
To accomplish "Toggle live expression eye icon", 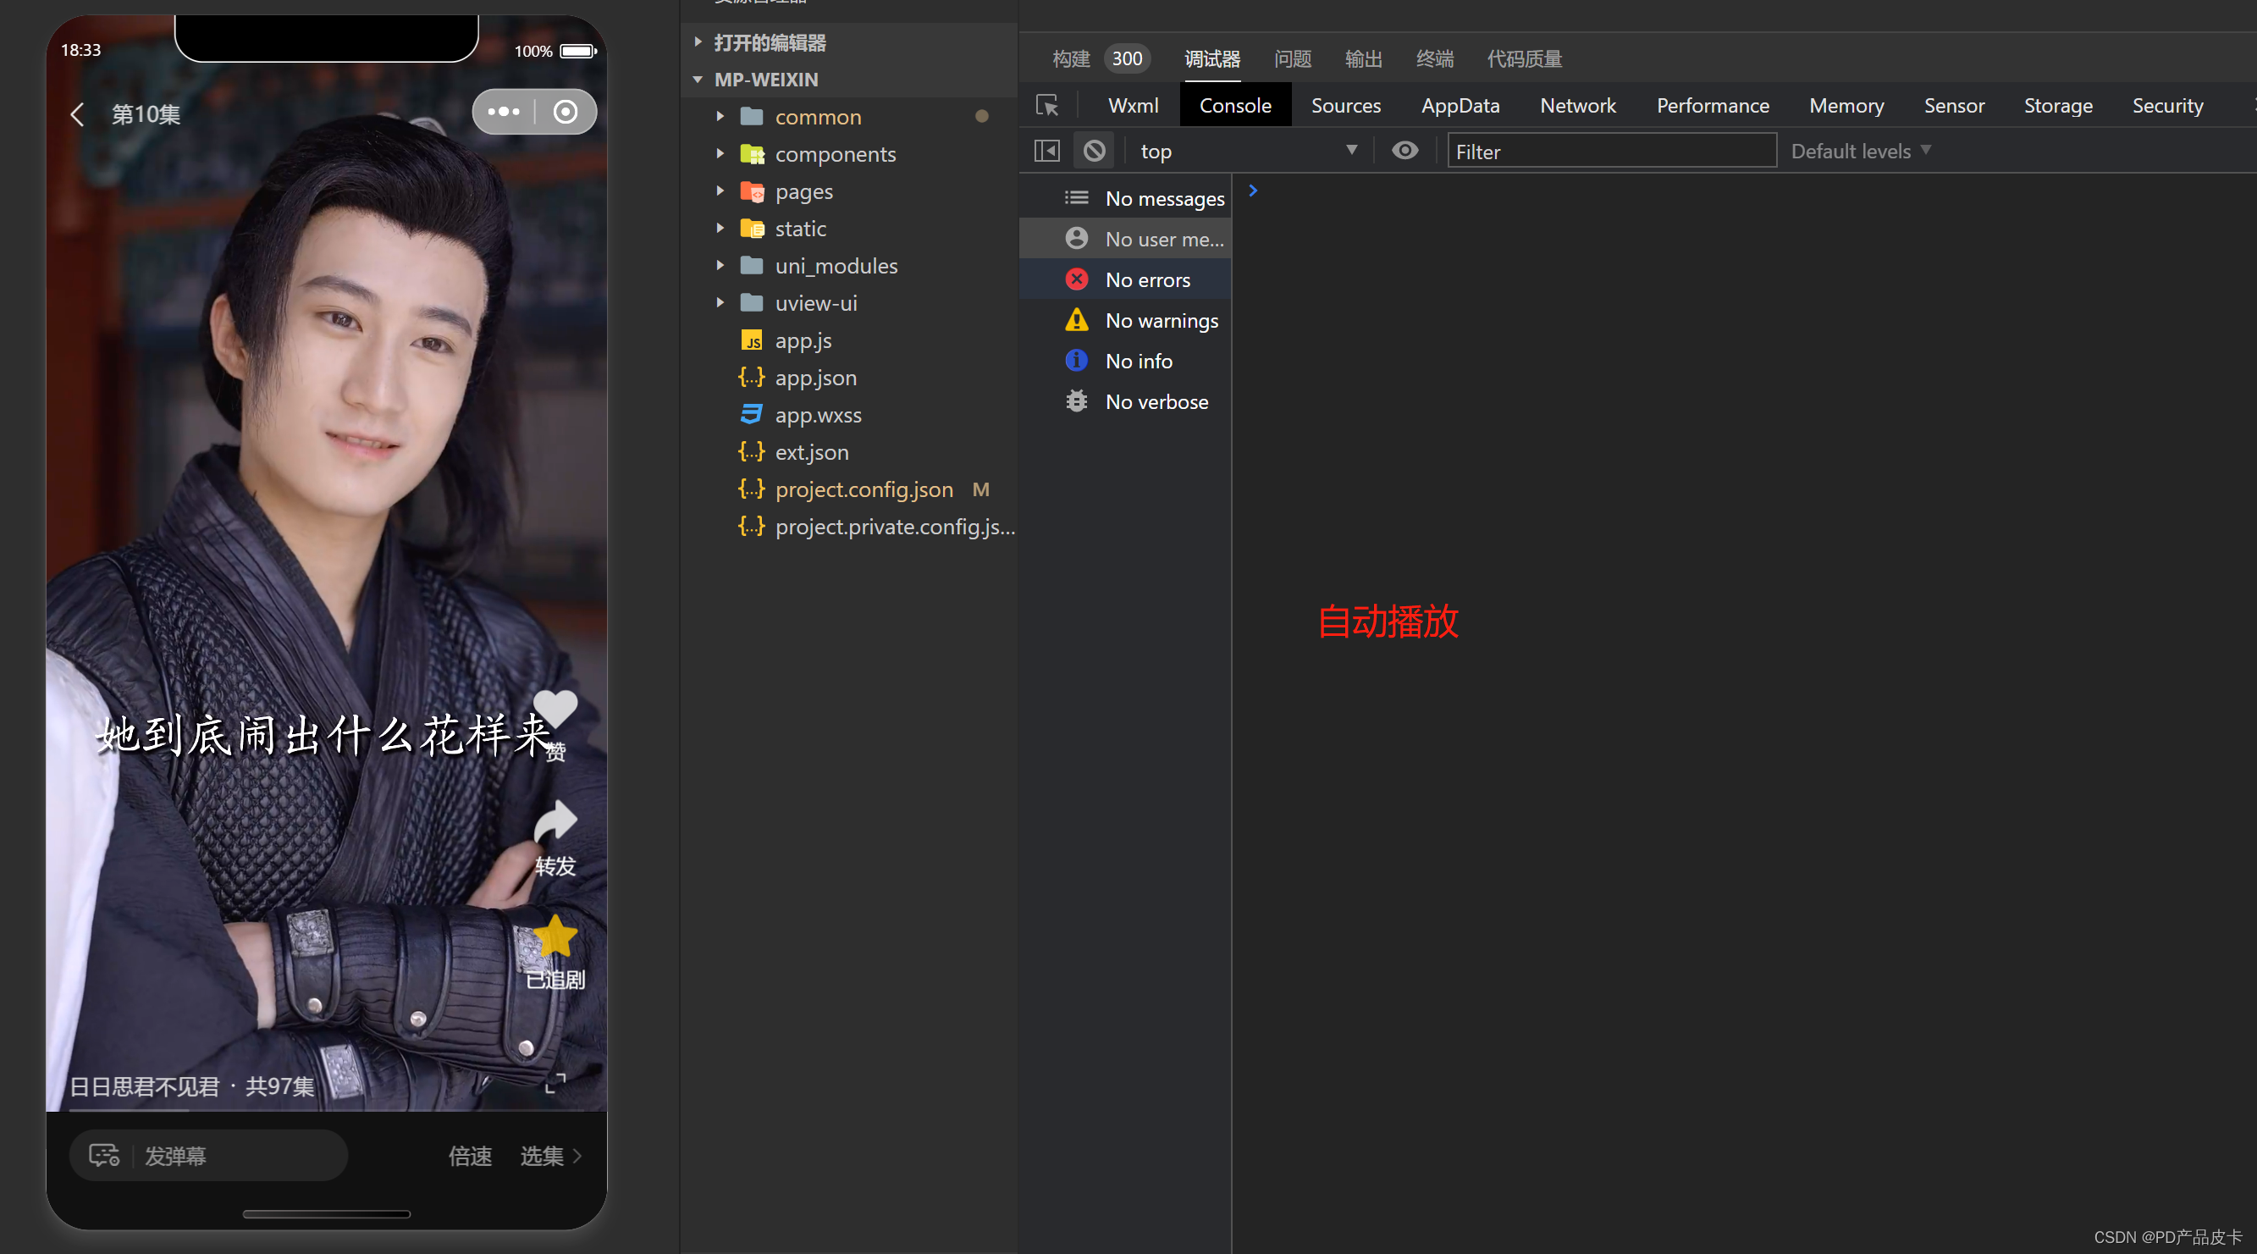I will point(1404,151).
